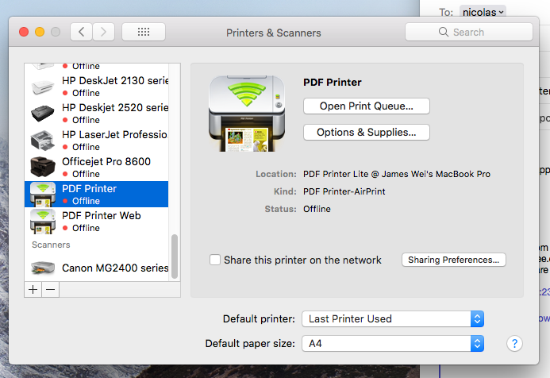This screenshot has height=378, width=550.
Task: Click the PDF Printer icon in the list
Action: point(43,194)
